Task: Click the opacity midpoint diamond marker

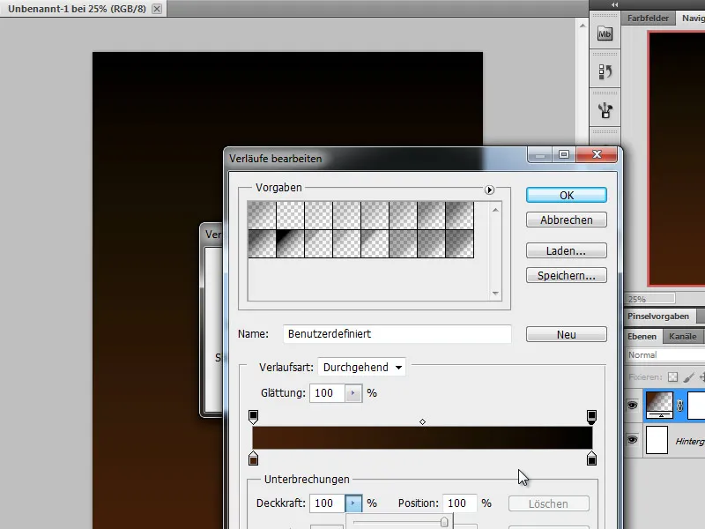Action: pyautogui.click(x=422, y=422)
